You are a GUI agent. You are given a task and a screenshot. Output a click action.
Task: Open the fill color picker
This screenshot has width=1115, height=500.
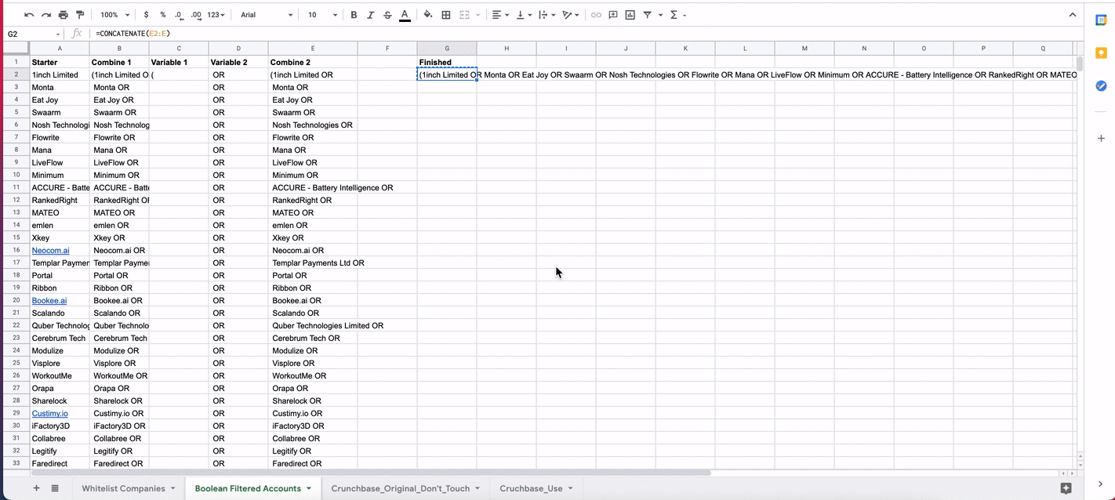(x=428, y=15)
